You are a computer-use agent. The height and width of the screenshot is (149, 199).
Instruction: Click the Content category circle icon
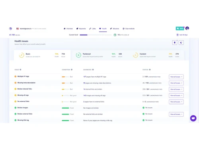(x=135, y=55)
